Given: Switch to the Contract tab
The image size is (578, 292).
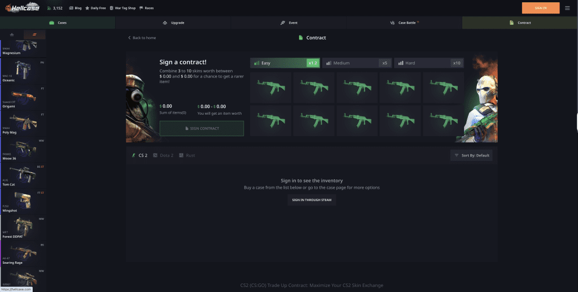Looking at the screenshot, I should tap(520, 23).
